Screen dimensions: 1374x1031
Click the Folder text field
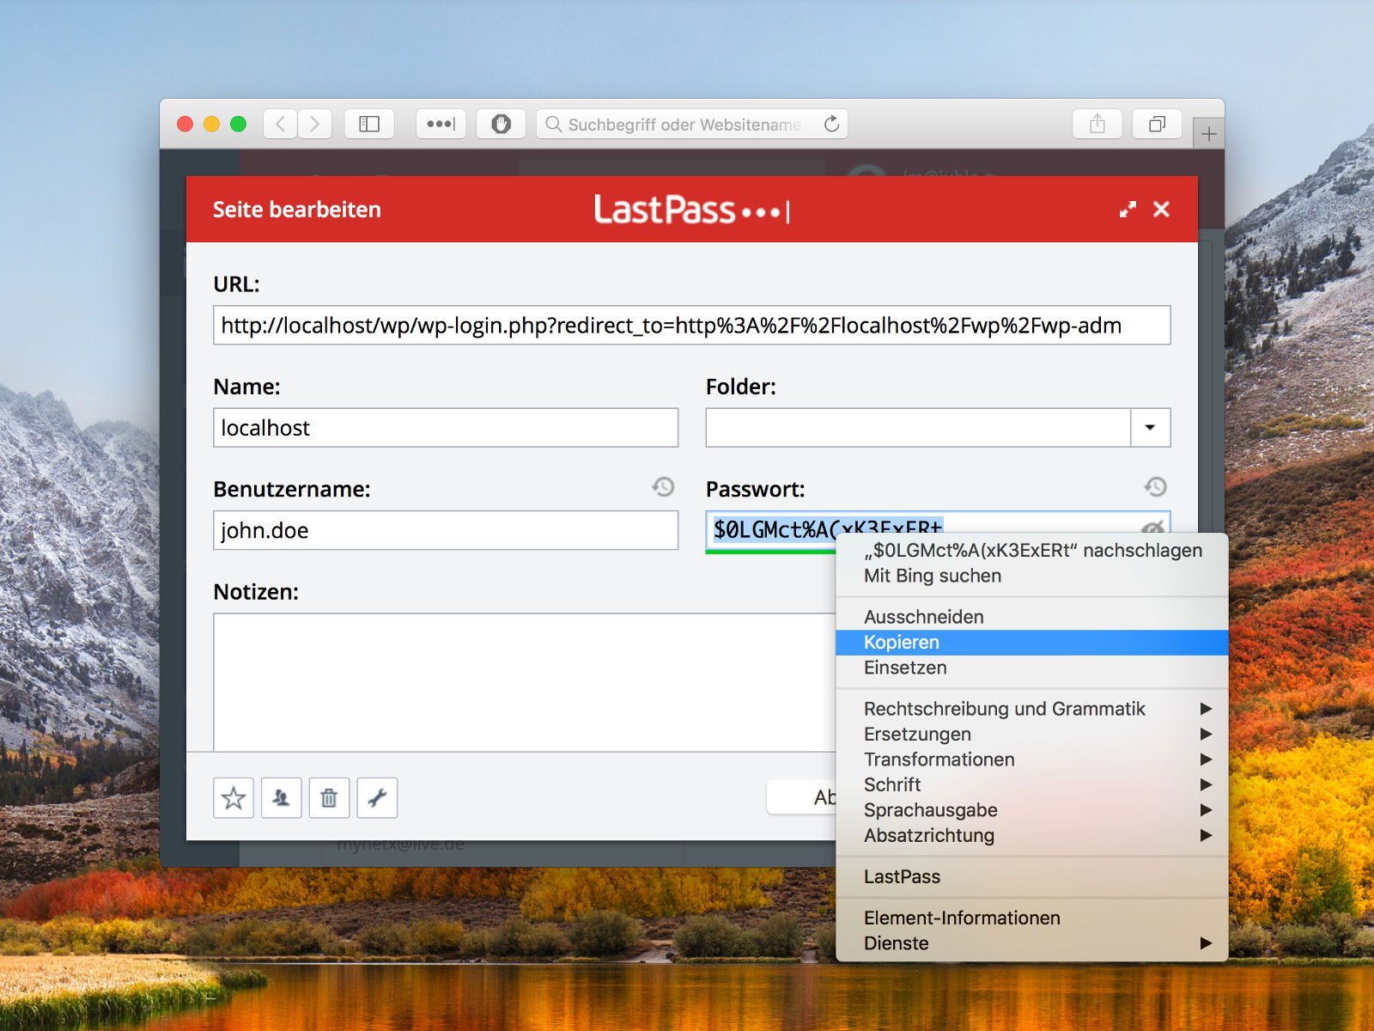918,427
